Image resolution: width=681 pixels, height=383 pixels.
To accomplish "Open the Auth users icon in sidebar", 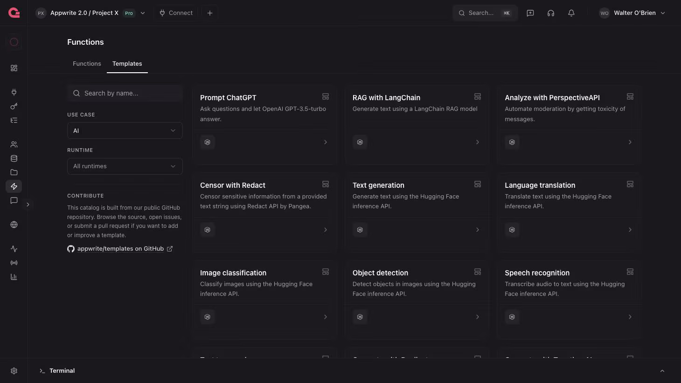I will (x=14, y=144).
